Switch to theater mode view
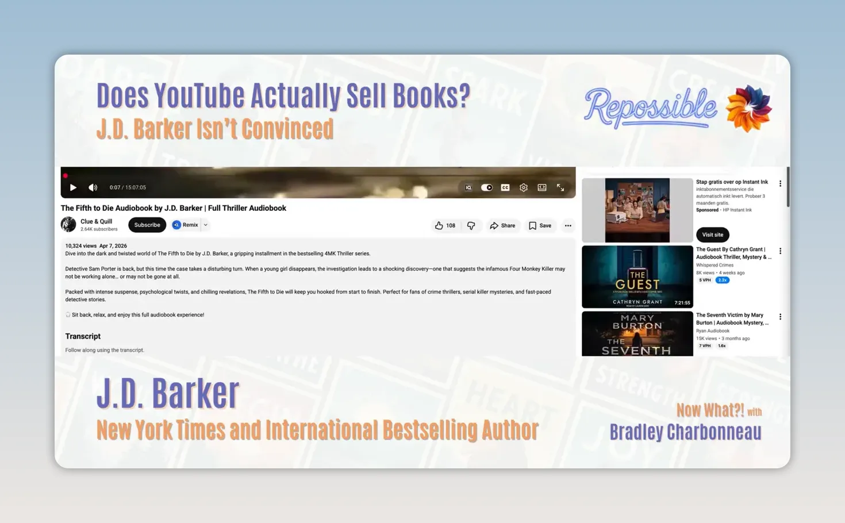Image resolution: width=845 pixels, height=523 pixels. click(542, 187)
